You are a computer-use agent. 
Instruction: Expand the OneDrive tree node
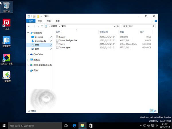pyautogui.click(x=28, y=54)
